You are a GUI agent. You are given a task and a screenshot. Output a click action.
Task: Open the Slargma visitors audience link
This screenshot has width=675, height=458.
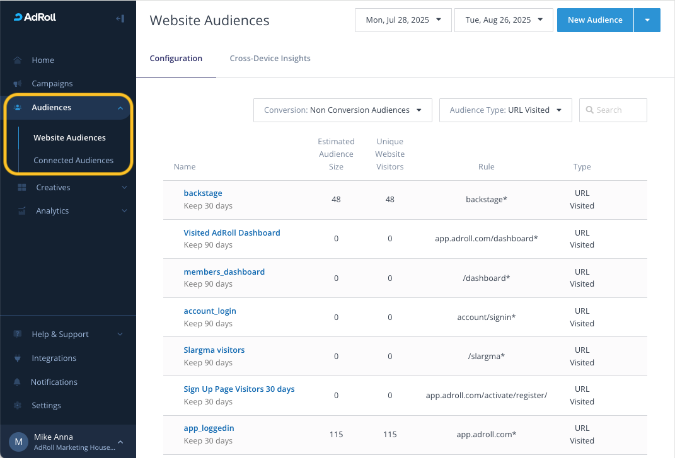pos(214,350)
